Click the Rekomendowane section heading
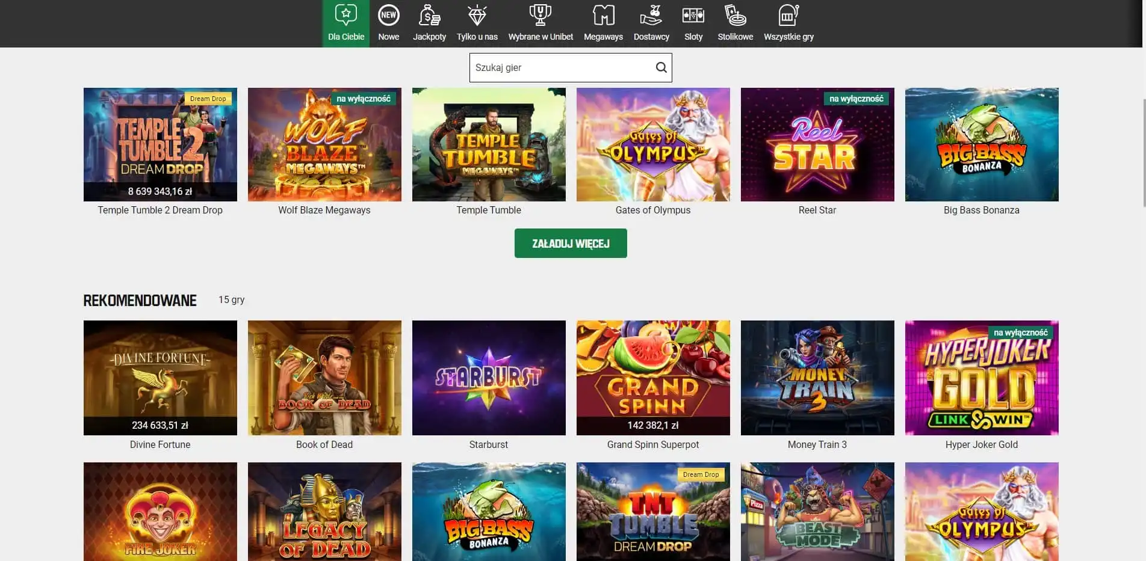 point(140,300)
